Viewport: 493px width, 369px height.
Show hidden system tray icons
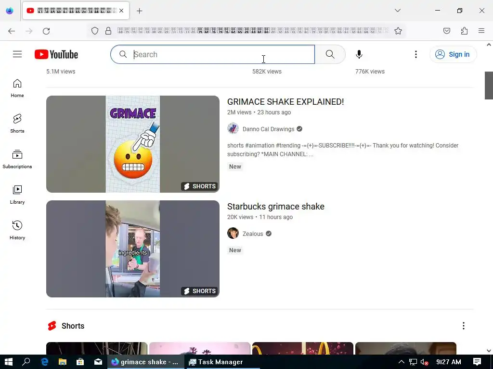click(401, 362)
